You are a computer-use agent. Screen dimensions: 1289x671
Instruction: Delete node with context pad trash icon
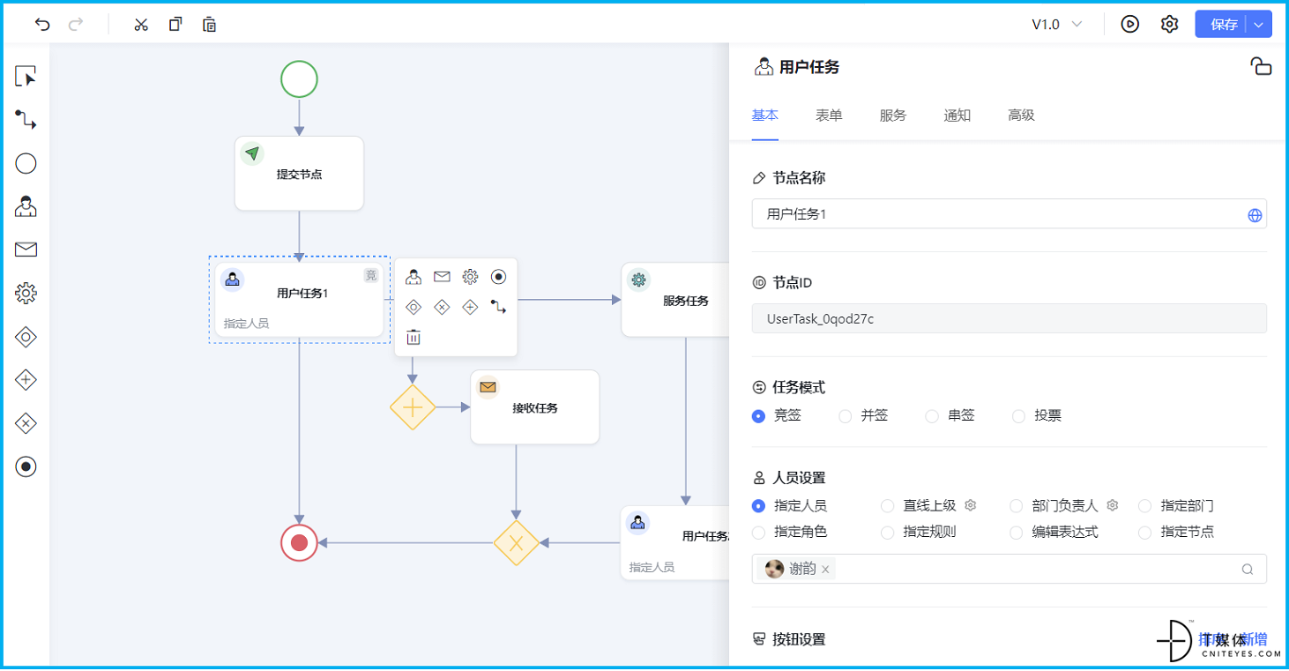(x=414, y=337)
